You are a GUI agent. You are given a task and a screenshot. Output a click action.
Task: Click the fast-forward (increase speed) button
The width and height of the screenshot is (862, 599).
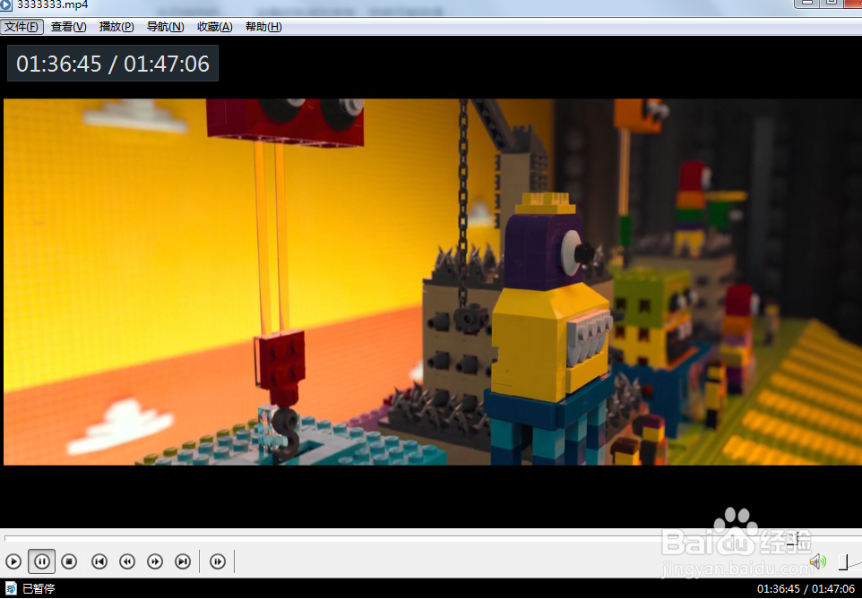point(155,561)
